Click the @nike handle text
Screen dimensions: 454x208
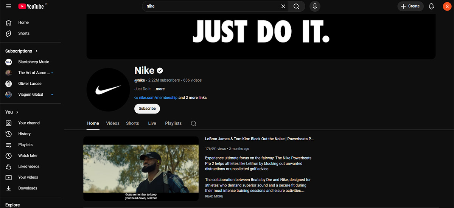click(x=140, y=80)
